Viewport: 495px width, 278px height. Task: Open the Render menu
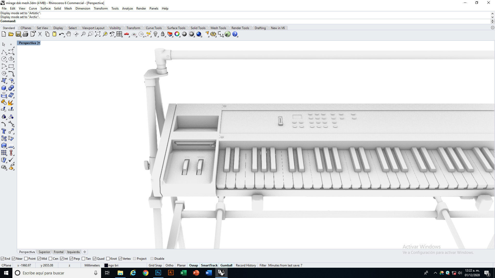tap(141, 8)
